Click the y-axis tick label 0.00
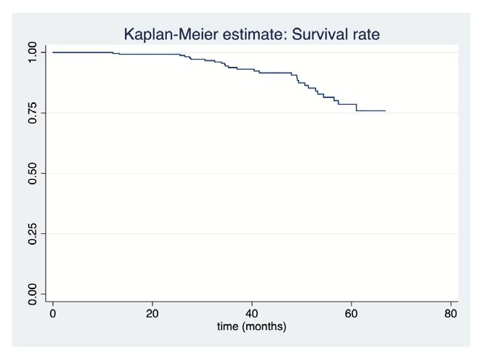 (x=32, y=294)
